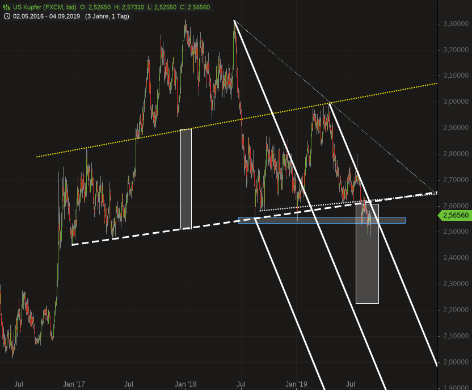Click the 2,00000 price axis label
Viewport: 472px width, 390px height.
coord(456,362)
